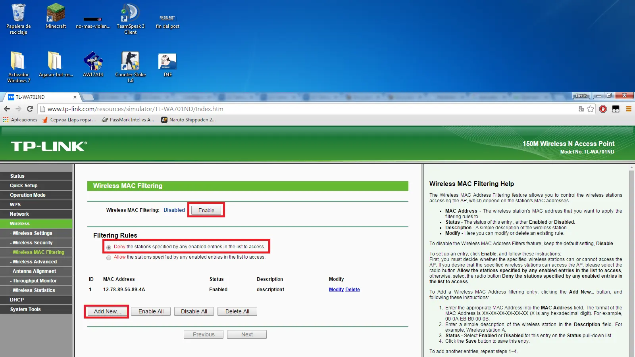Click the TP-LINK logo in the header
This screenshot has width=635, height=357.
[49, 146]
